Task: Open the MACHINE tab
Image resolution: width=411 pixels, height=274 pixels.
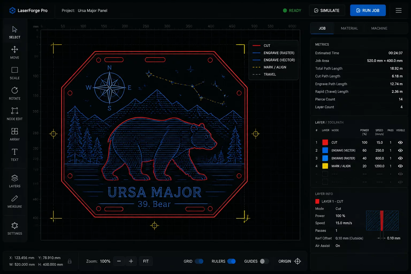Action: point(379,28)
